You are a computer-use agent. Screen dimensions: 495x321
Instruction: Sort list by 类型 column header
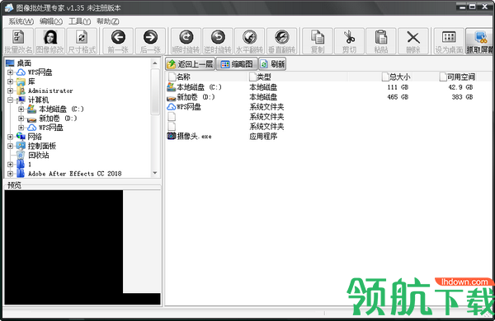[297, 77]
